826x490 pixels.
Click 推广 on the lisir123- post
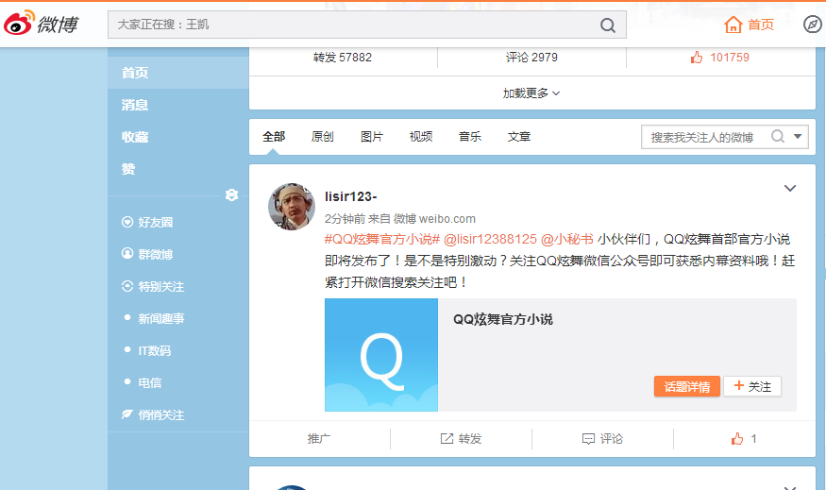click(319, 438)
